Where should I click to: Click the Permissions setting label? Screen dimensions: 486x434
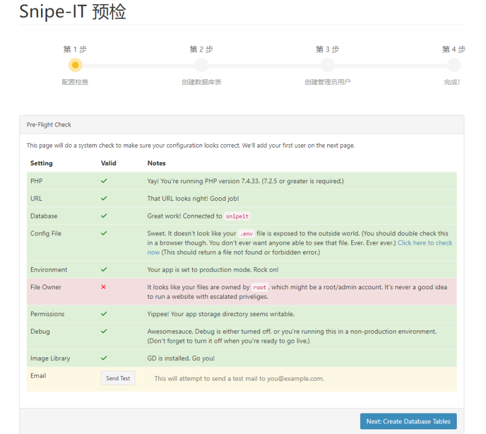coord(47,314)
